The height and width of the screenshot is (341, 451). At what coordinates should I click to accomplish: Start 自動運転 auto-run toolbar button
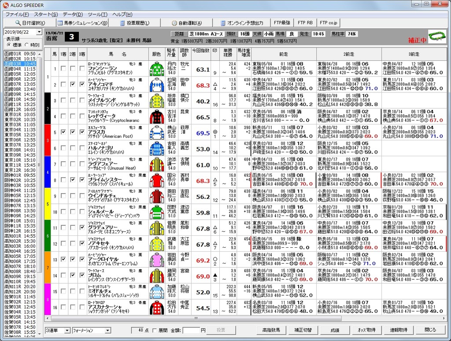point(187,23)
